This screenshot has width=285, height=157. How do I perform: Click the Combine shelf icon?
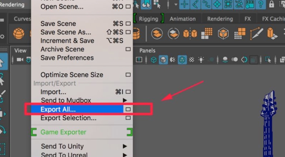157,34
